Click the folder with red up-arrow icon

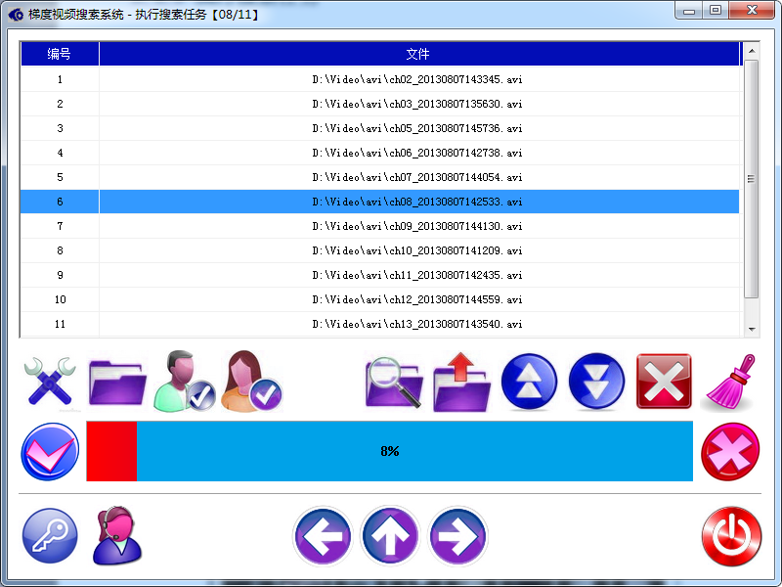[x=461, y=382]
